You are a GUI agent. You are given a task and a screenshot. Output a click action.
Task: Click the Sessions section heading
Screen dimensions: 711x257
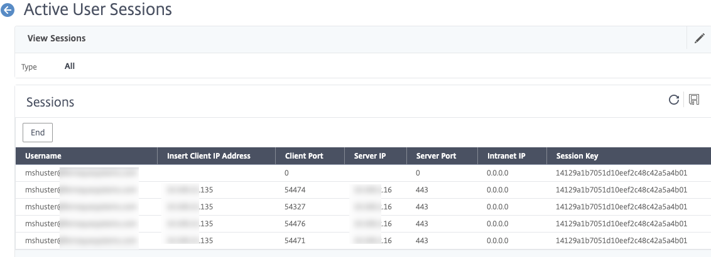pos(50,102)
